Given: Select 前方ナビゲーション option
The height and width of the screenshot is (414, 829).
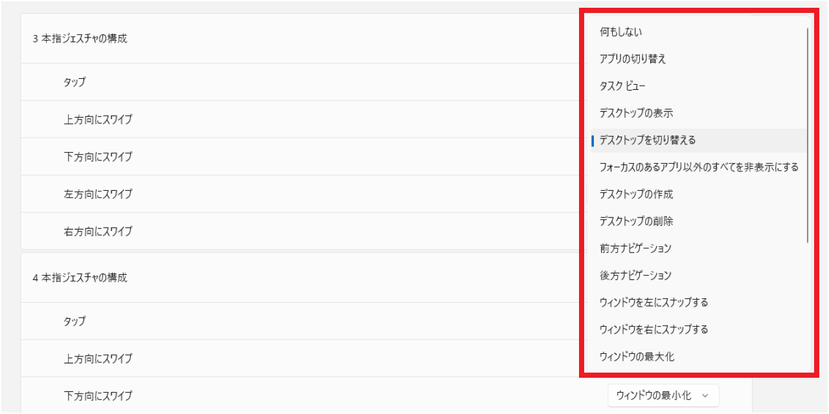Looking at the screenshot, I should click(635, 248).
